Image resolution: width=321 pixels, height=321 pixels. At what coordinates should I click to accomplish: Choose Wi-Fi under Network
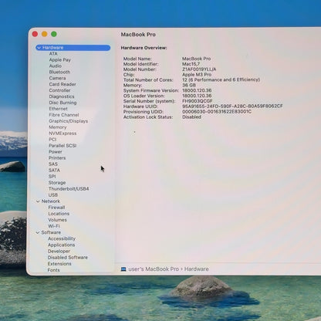tap(54, 226)
